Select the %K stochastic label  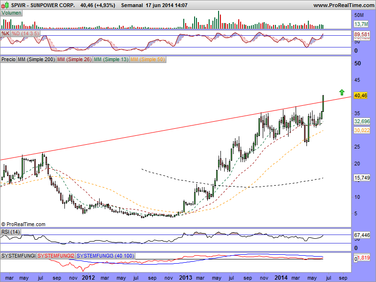pos(5,33)
